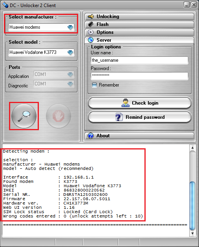Click the red stop hand button

(x=58, y=116)
